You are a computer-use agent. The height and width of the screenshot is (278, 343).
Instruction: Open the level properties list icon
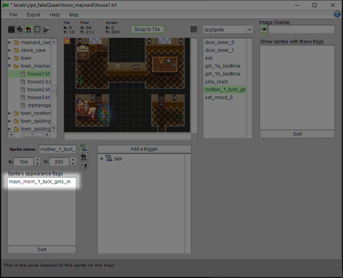pyautogui.click(x=37, y=29)
